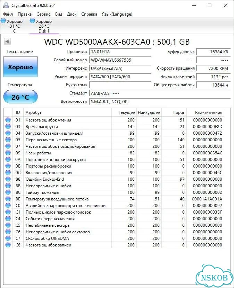Screen dimensions: 234x288
Task: Click the Стандарт field ATA8-ACS
Action: coord(160,93)
